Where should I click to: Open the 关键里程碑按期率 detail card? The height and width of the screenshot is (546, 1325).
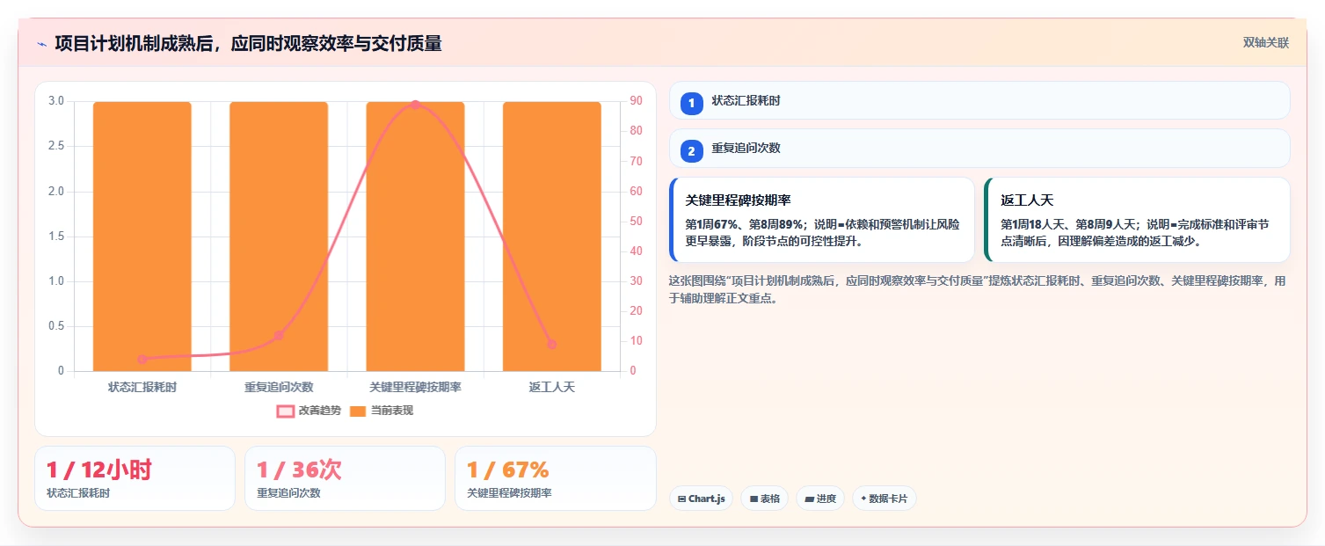pyautogui.click(x=822, y=220)
